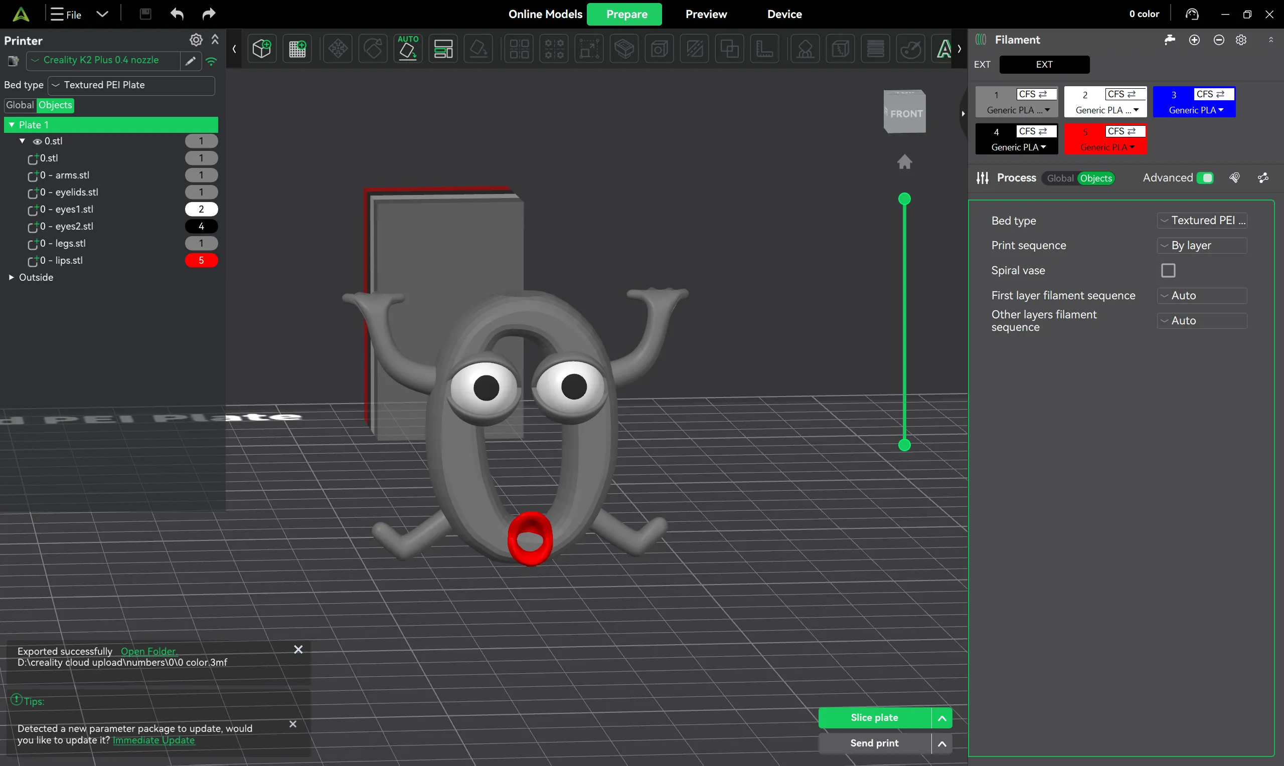Click the remove filament minus icon
Viewport: 1284px width, 766px height.
tap(1219, 40)
